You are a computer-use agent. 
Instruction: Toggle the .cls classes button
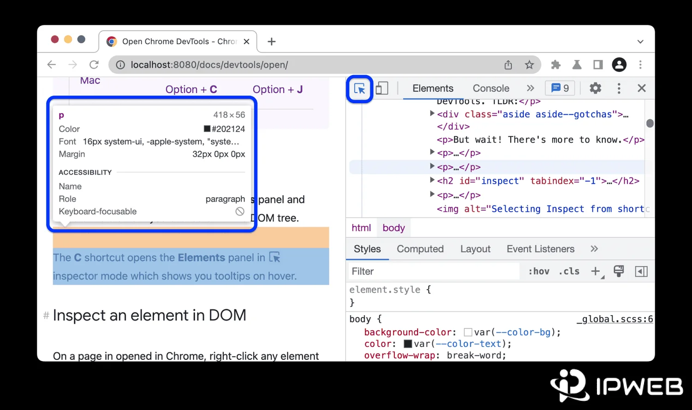569,271
